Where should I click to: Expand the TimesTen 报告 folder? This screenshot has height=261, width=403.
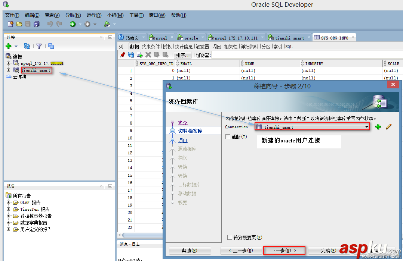point(9,209)
